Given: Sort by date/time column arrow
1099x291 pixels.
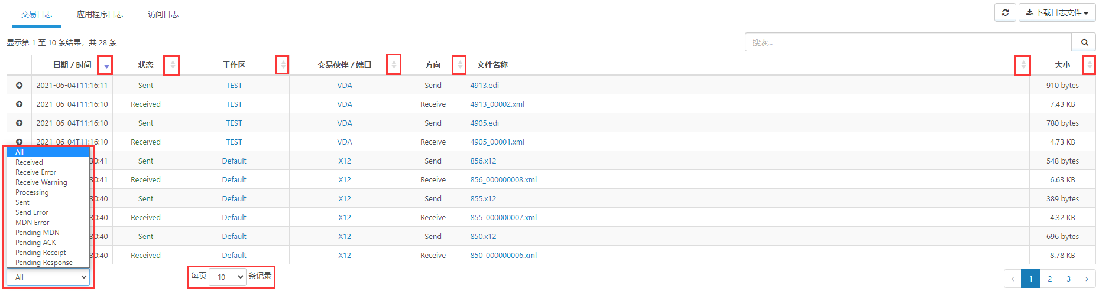Looking at the screenshot, I should tap(106, 66).
